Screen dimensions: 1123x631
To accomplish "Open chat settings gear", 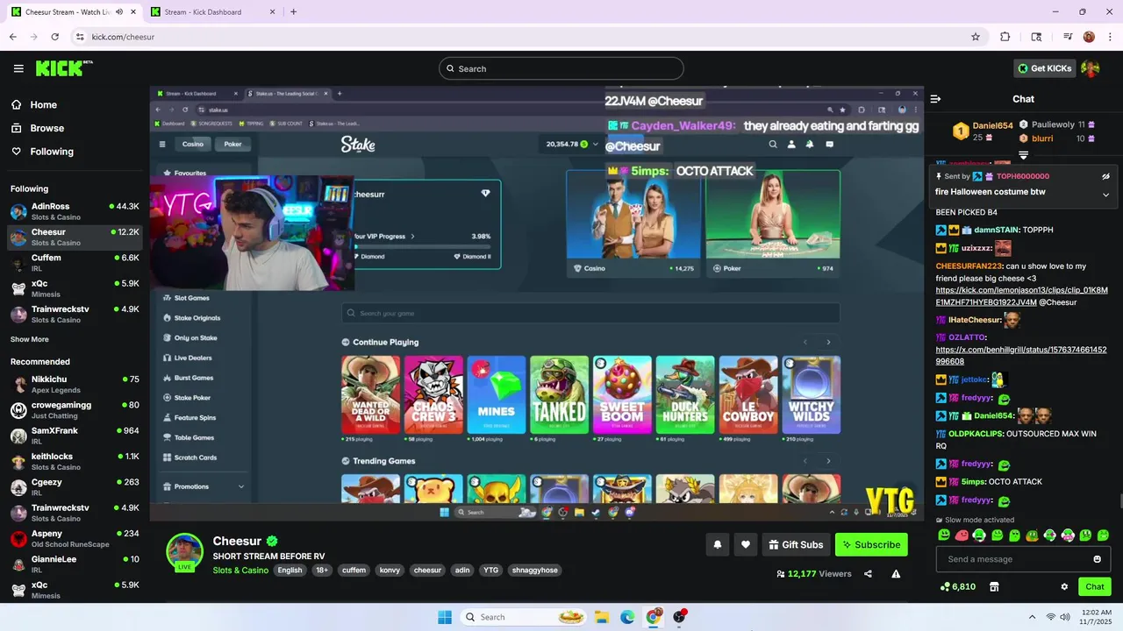I will (1064, 587).
